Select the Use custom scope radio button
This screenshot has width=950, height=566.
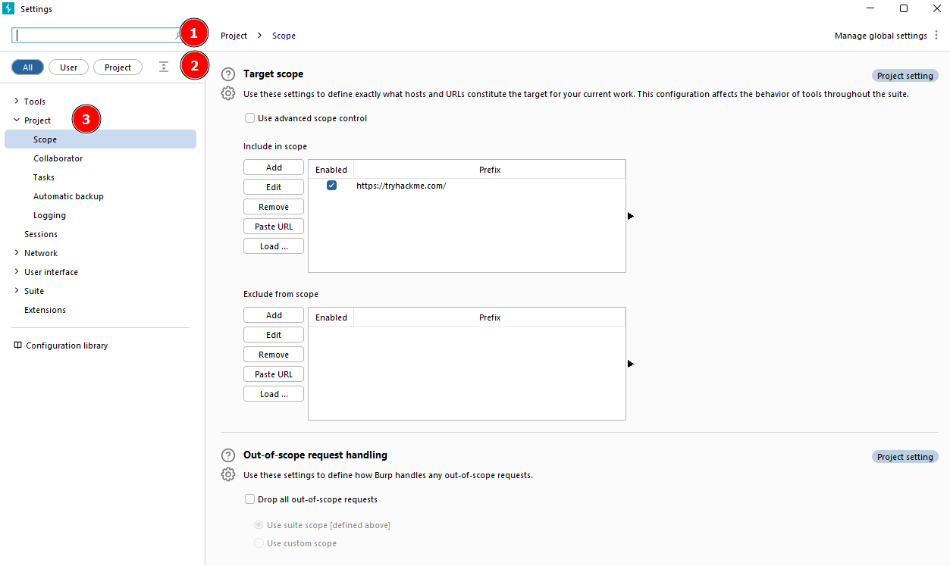[x=259, y=543]
